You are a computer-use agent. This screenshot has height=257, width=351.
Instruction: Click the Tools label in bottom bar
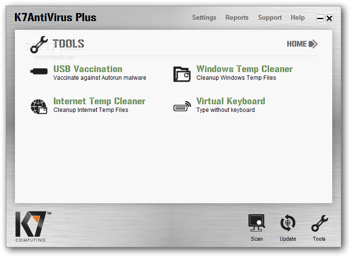click(x=319, y=239)
